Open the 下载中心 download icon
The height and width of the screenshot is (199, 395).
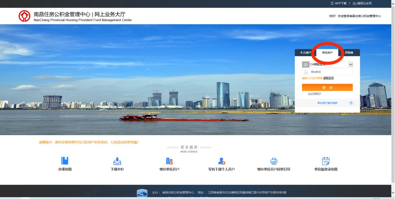coord(117,161)
